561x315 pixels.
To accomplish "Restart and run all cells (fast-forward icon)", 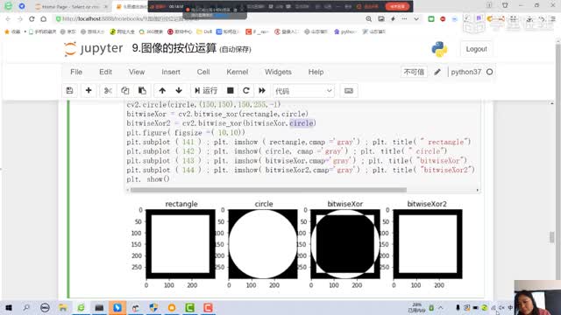I will [262, 91].
